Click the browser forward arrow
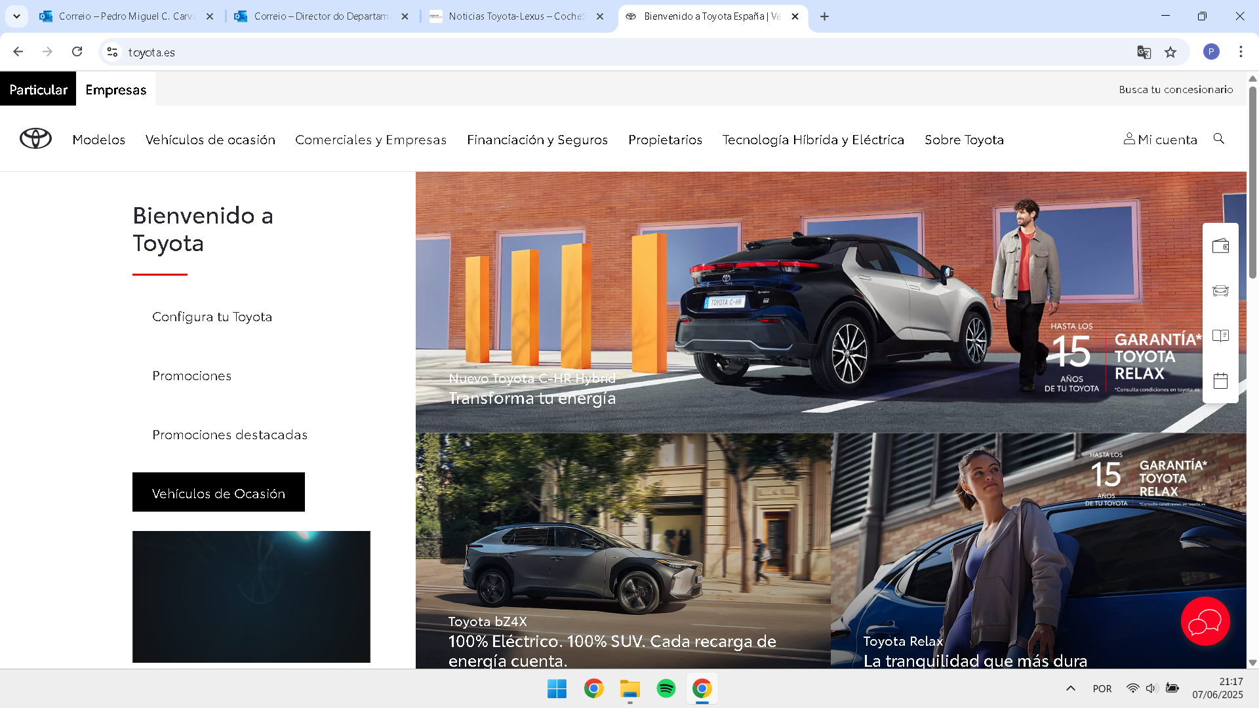1259x708 pixels. pos(47,52)
